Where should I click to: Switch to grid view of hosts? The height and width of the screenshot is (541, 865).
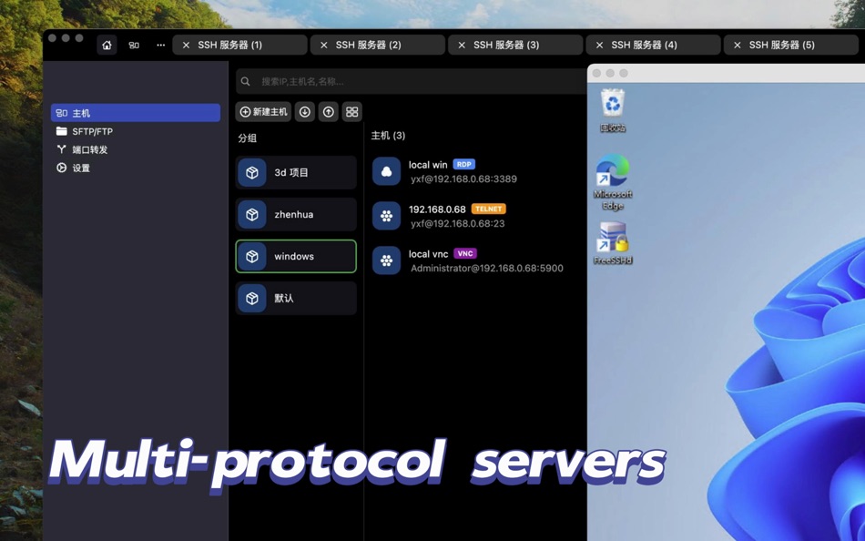(x=351, y=111)
